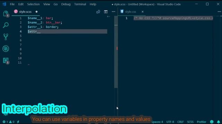Viewport: 222px width, 124px height.
Task: Open the Terminal menu
Action: coord(80,4)
